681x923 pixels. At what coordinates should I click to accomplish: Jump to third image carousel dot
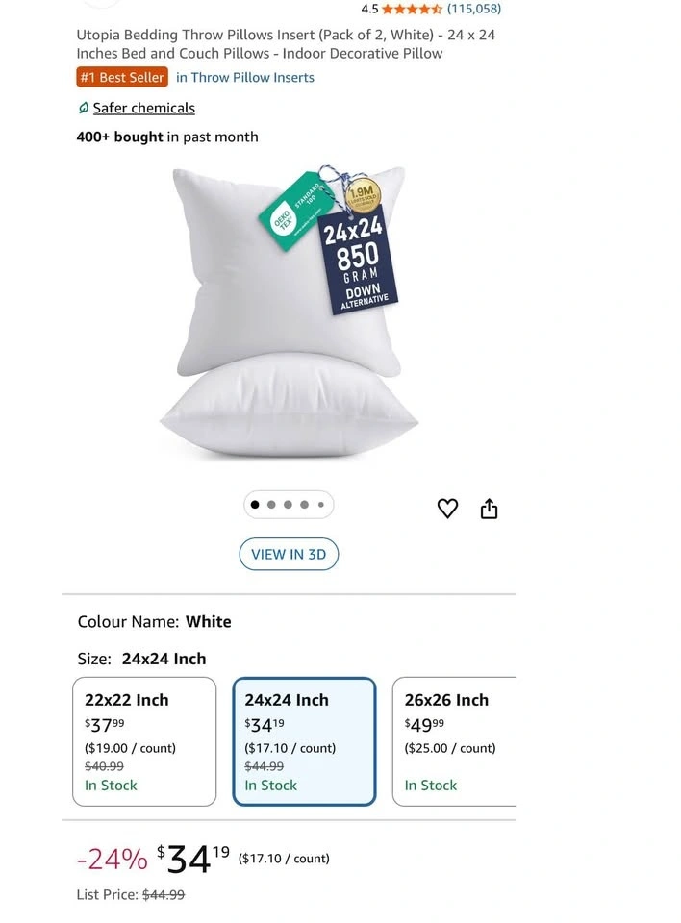click(288, 505)
